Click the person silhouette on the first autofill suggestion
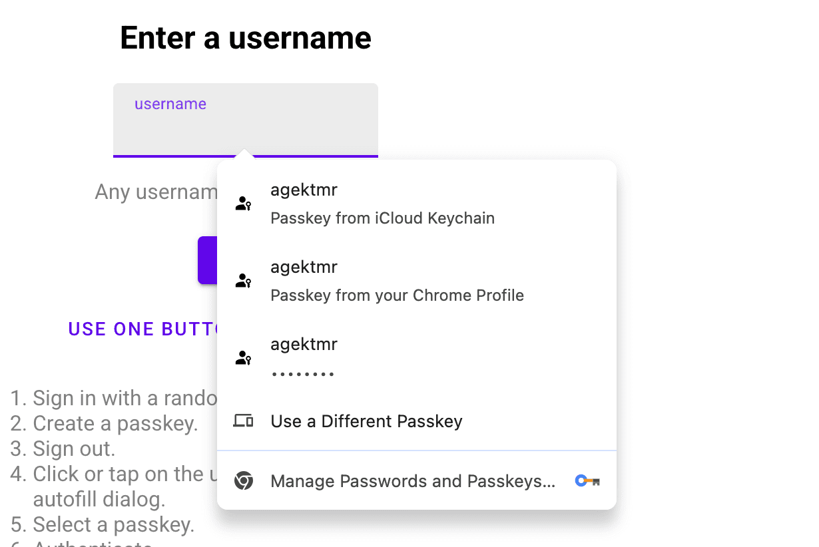 point(243,203)
